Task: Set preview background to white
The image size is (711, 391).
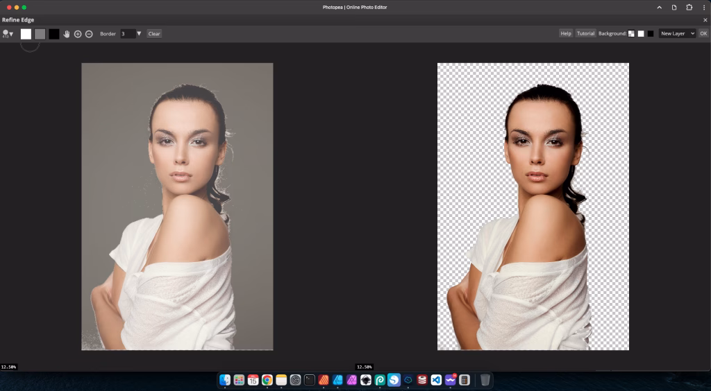Action: pos(641,33)
